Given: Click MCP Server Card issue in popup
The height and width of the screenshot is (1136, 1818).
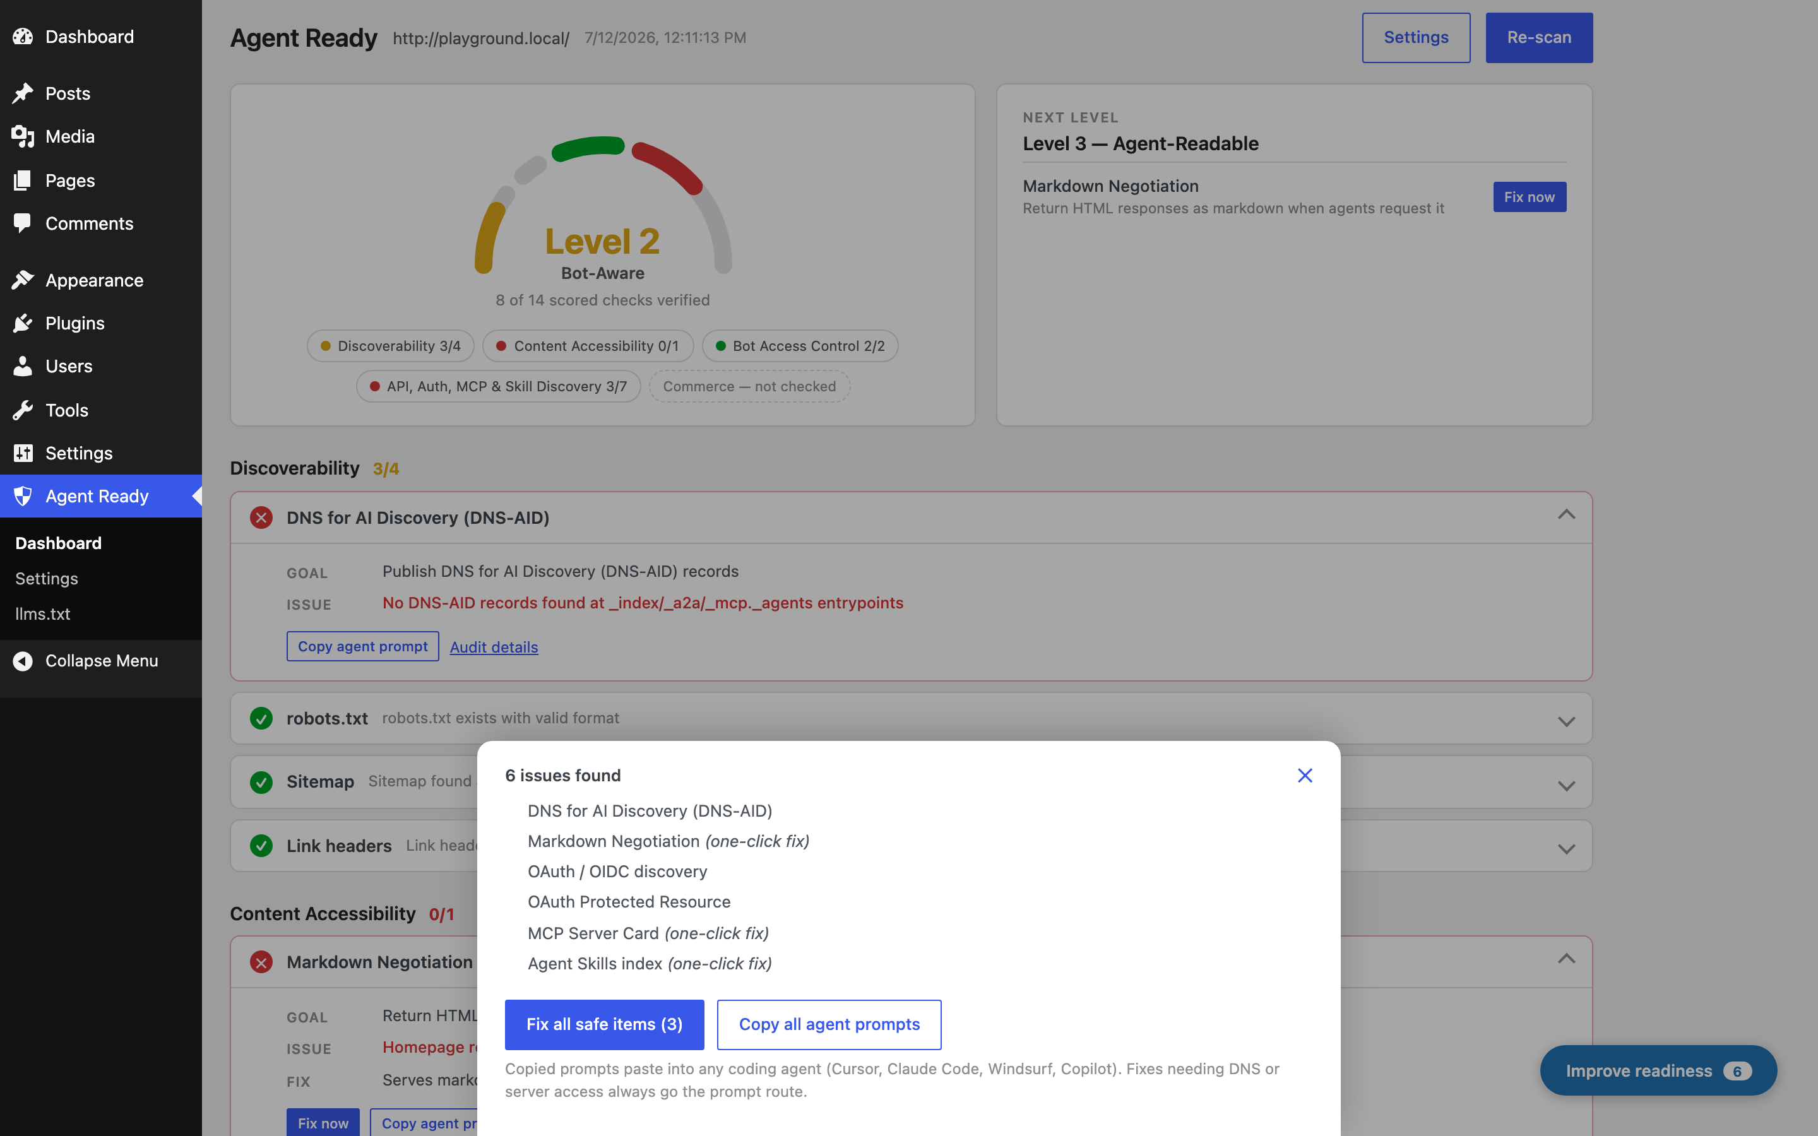Looking at the screenshot, I should [x=648, y=933].
